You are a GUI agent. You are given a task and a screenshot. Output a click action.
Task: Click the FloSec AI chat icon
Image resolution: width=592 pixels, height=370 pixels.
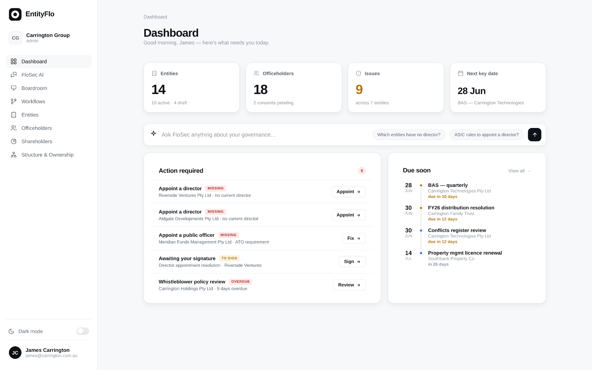(x=14, y=75)
